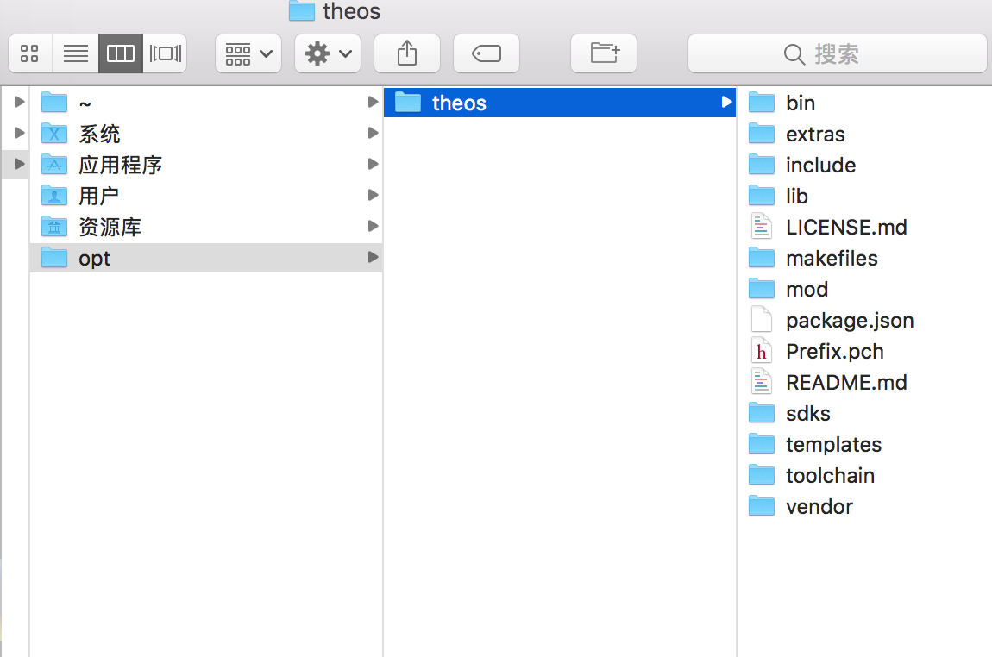Select the 系统 folder
Viewport: 992px width, 657px height.
205,134
